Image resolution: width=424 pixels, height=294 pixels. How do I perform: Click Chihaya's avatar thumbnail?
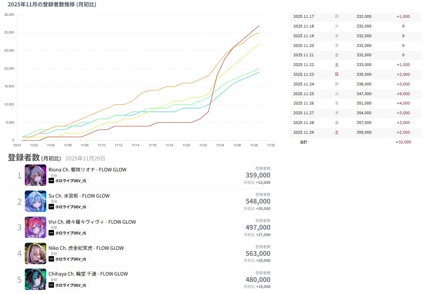(x=36, y=279)
